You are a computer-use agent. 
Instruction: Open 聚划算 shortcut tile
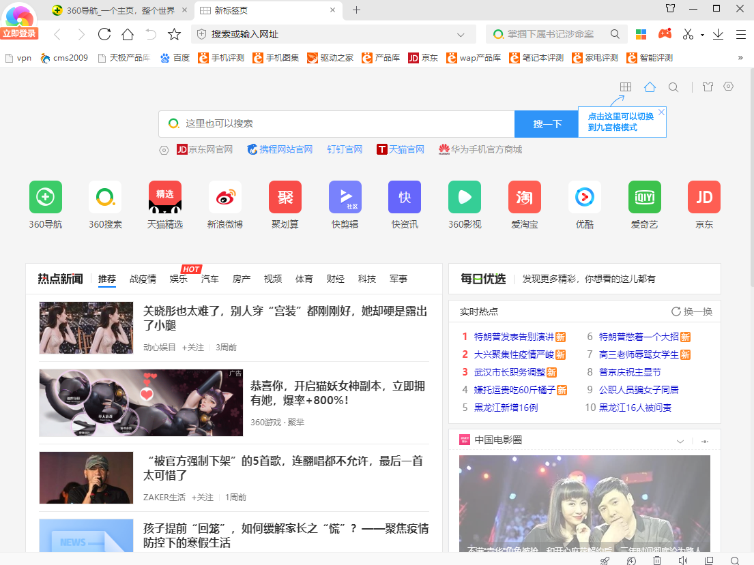pyautogui.click(x=285, y=204)
